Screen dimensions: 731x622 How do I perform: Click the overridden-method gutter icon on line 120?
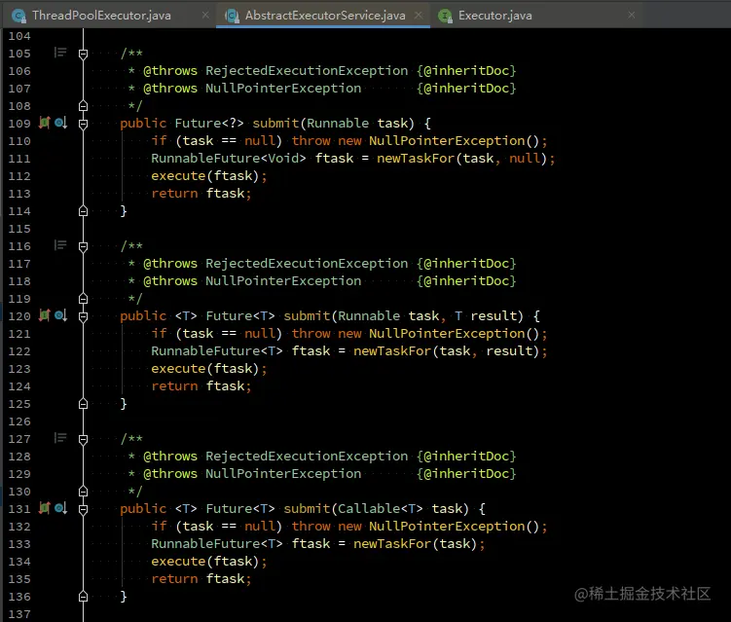coord(60,315)
